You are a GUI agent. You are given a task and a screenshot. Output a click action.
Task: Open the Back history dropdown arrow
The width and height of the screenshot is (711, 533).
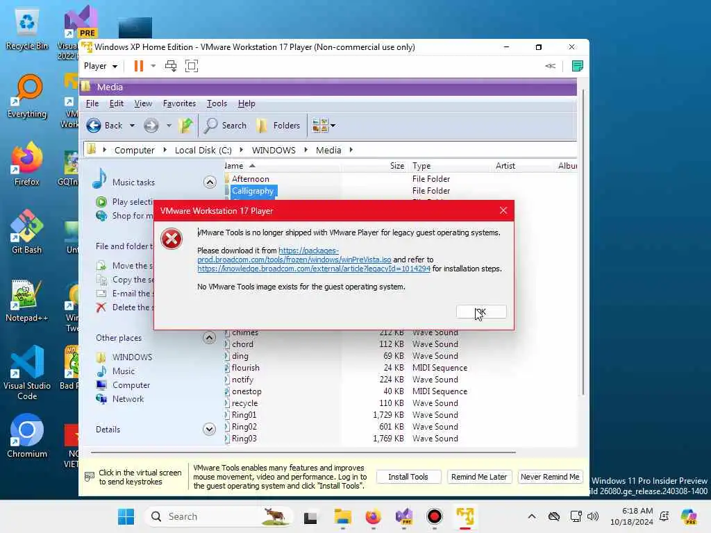(x=132, y=126)
